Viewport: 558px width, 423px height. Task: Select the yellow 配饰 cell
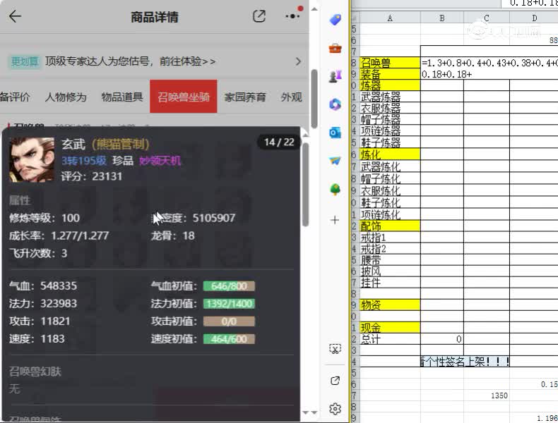(390, 226)
